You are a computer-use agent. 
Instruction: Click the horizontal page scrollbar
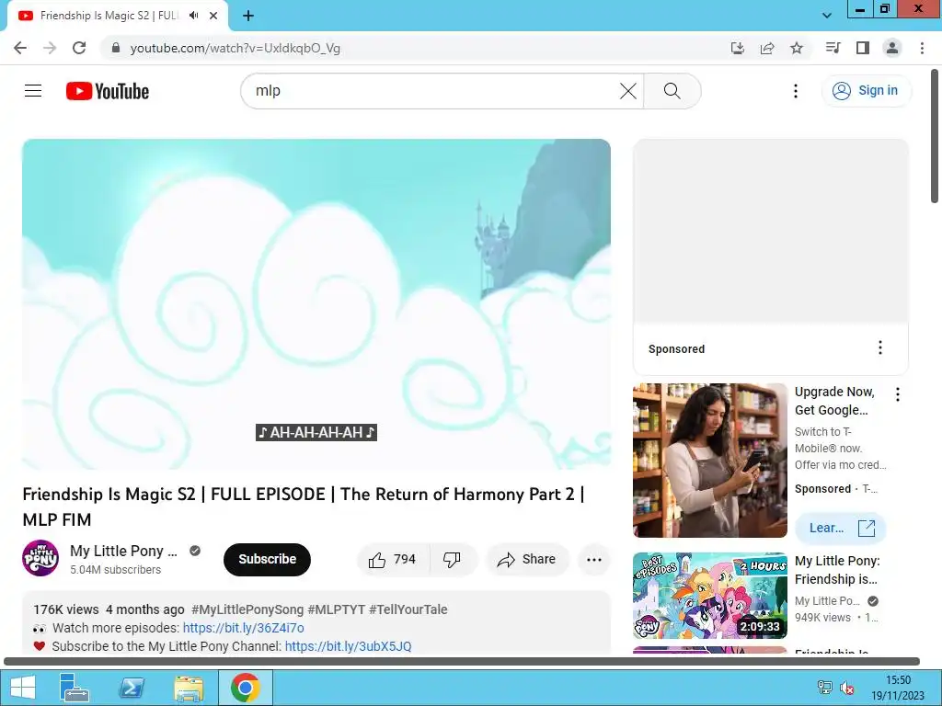click(x=462, y=662)
